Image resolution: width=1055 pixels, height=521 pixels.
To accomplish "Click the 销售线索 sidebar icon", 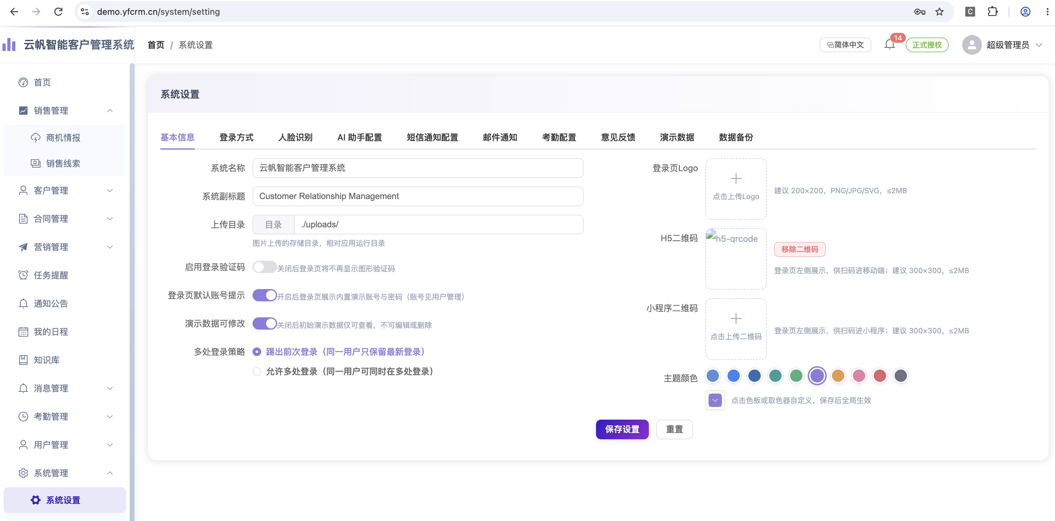I will pos(36,163).
